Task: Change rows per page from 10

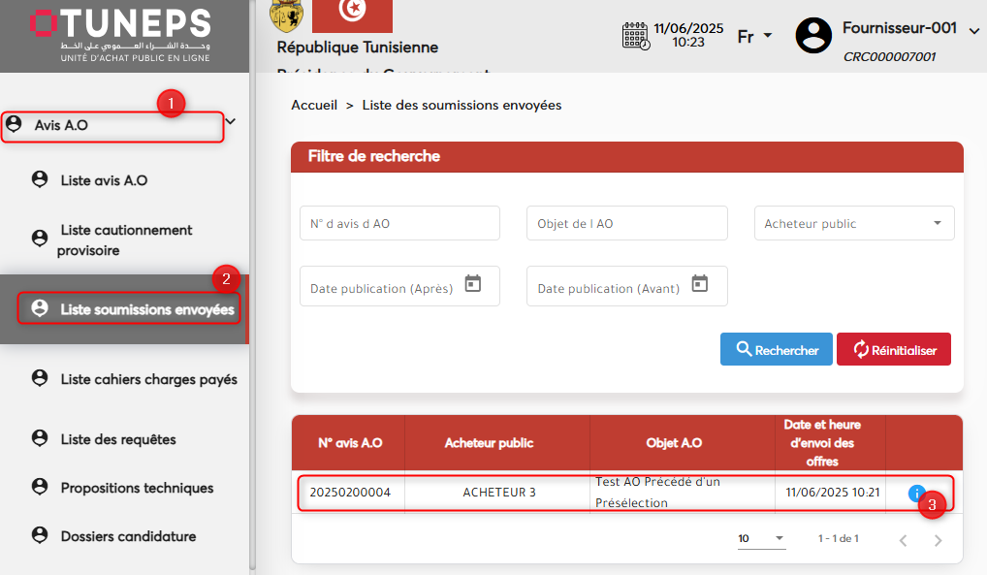Action: click(761, 538)
